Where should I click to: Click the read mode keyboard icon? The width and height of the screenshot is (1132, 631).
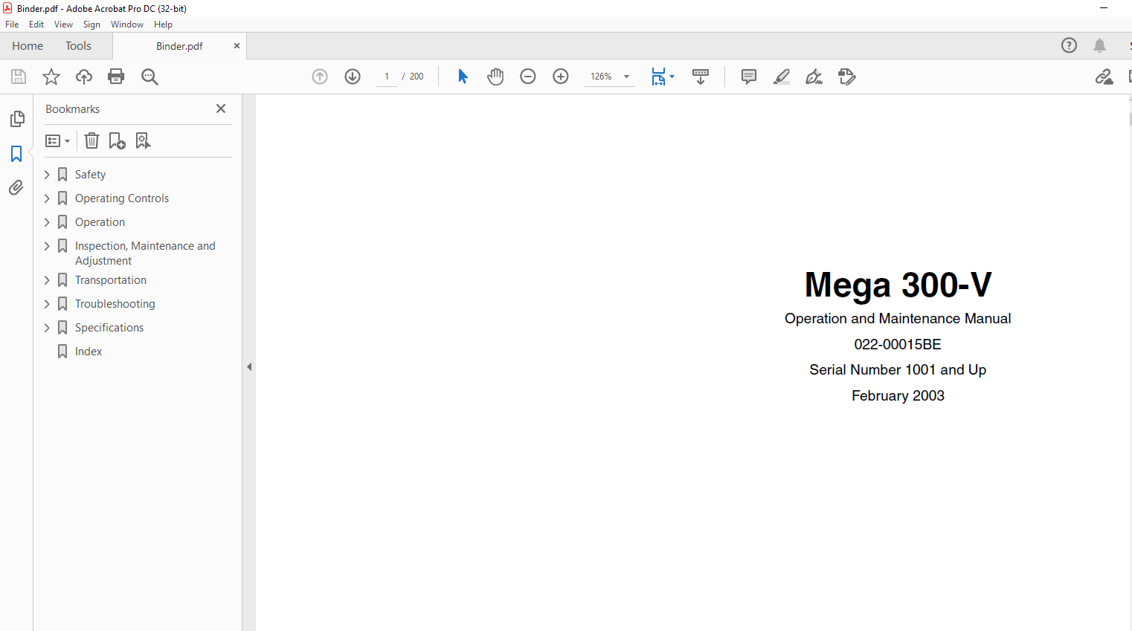(x=701, y=77)
